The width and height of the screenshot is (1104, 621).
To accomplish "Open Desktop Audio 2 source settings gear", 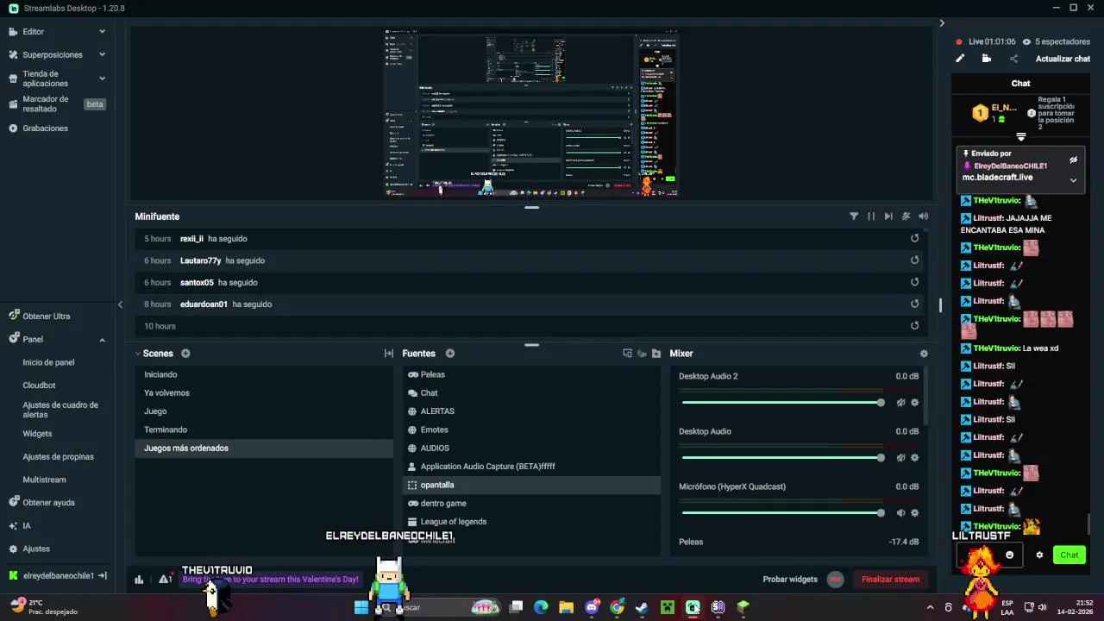I will pyautogui.click(x=915, y=403).
